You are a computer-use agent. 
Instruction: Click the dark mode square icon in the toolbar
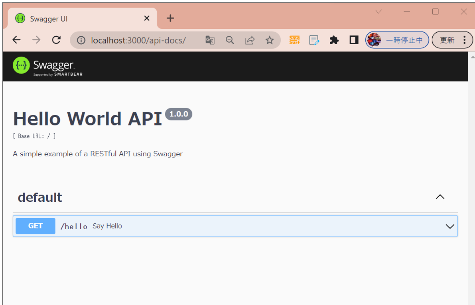354,40
